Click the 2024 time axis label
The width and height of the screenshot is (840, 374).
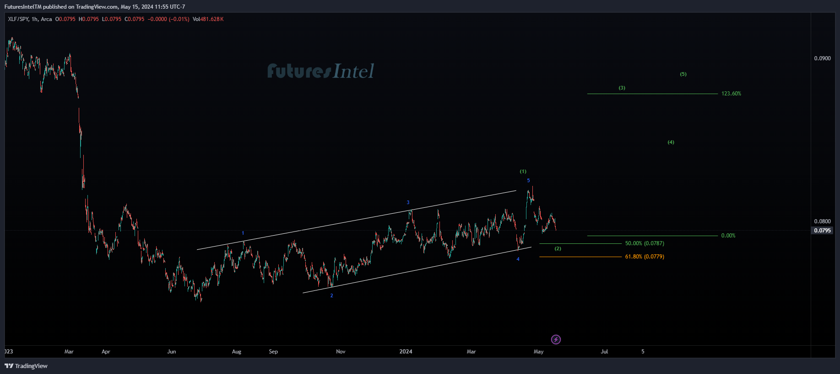click(406, 352)
